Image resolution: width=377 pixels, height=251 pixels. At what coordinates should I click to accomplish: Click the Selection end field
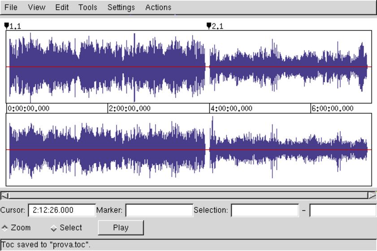pyautogui.click(x=342, y=210)
